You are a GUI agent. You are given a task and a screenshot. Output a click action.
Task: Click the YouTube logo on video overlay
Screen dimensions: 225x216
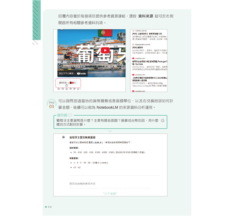(81, 73)
